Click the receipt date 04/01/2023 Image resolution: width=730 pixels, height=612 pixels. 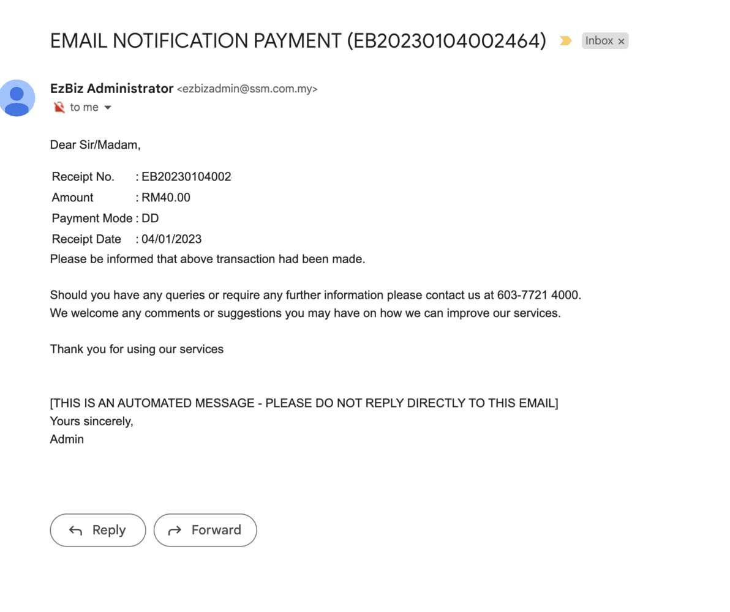coord(171,239)
